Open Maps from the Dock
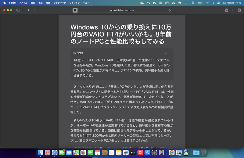244x158 pixels. coord(76,153)
